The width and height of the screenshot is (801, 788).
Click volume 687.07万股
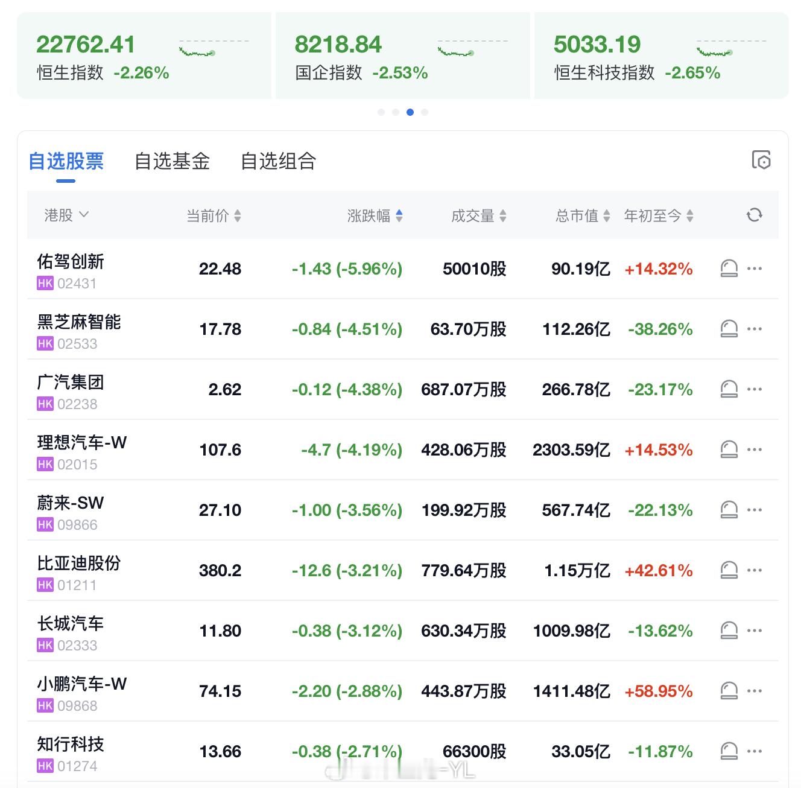464,389
